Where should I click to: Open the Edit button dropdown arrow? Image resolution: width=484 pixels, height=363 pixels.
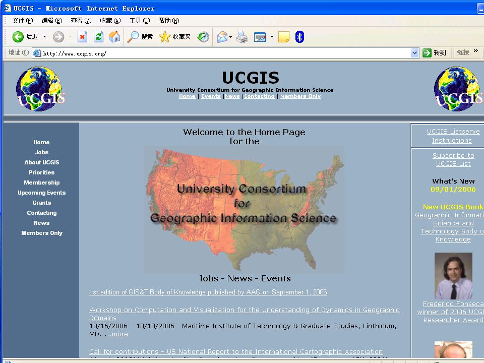point(272,37)
